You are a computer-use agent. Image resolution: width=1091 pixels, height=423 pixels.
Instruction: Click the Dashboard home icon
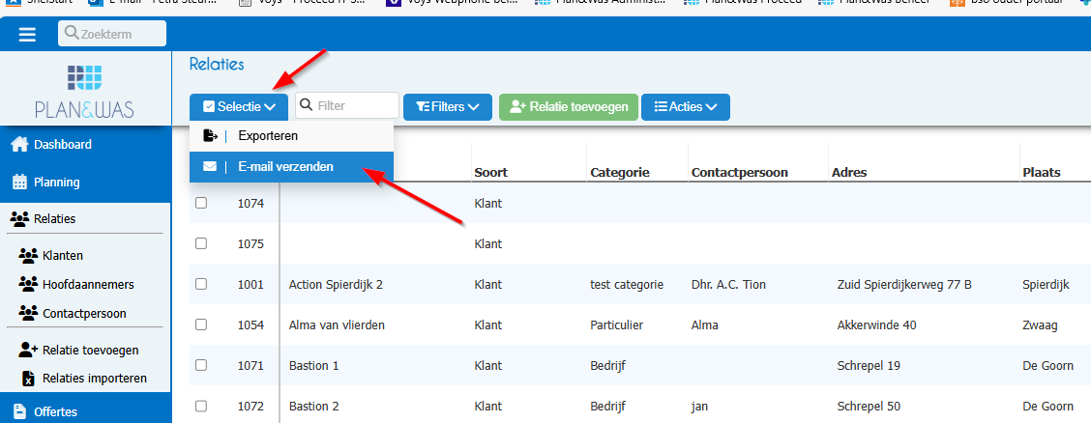tap(19, 145)
